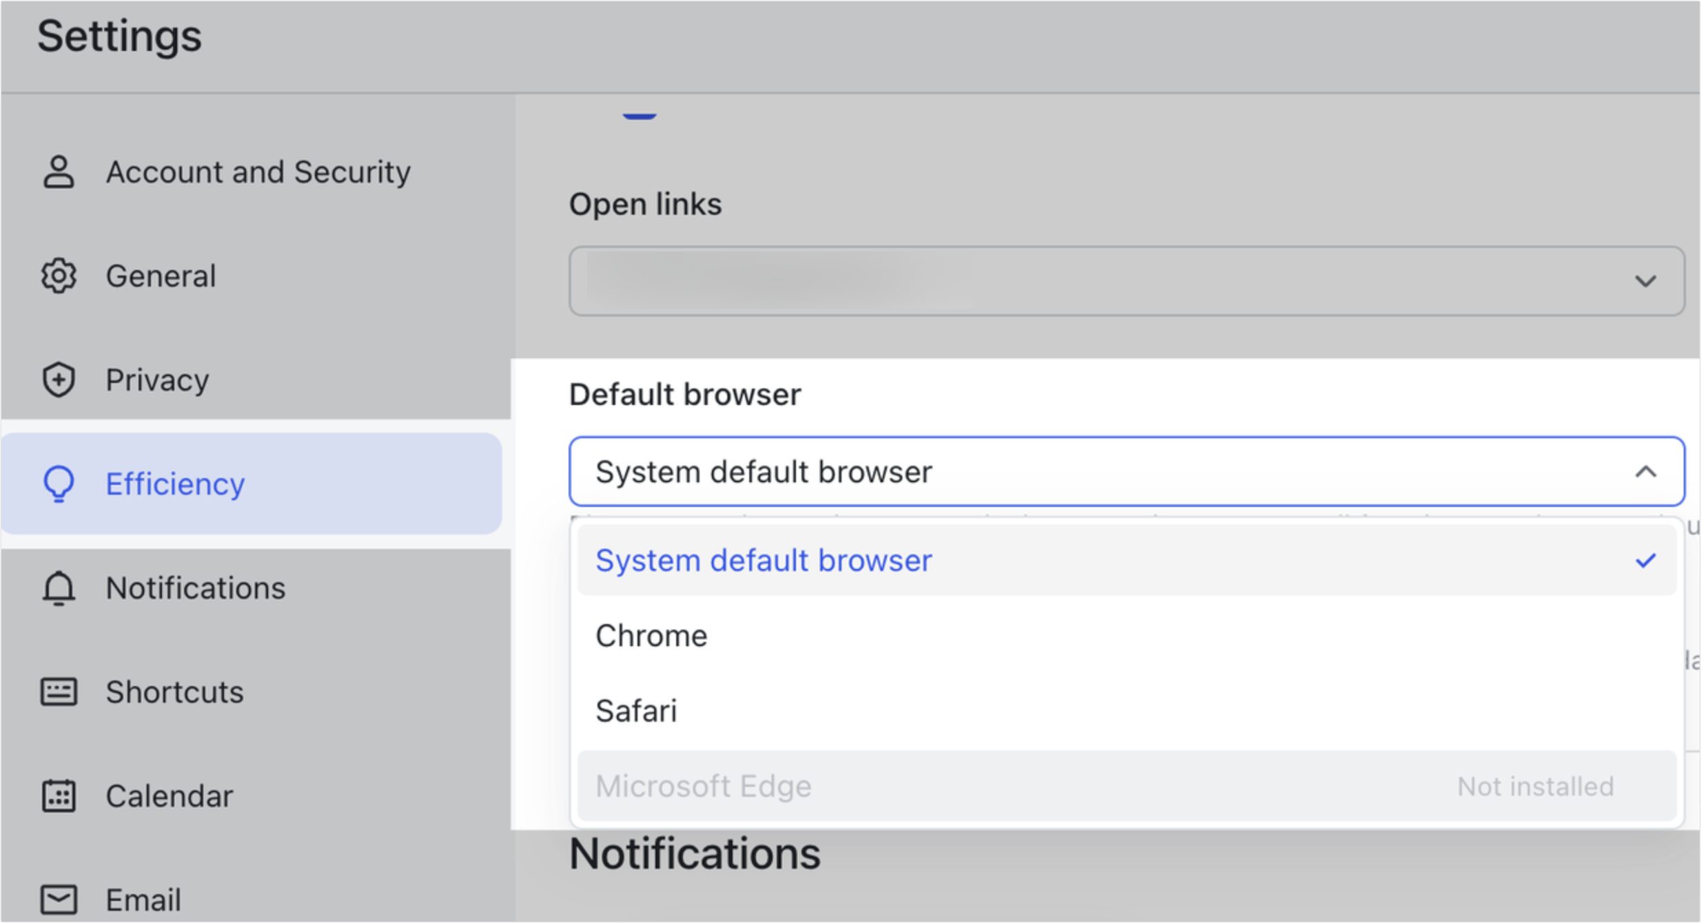1701x923 pixels.
Task: Click the disabled Microsoft Edge entry
Action: click(x=704, y=785)
